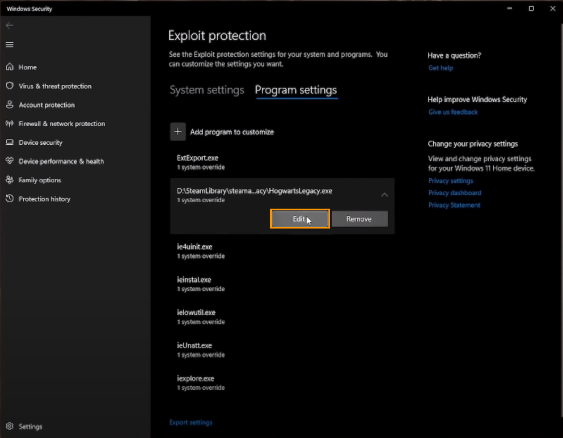This screenshot has width=563, height=438.
Task: Collapse the HogwartsLegacy.exe entry chevron
Action: 384,195
